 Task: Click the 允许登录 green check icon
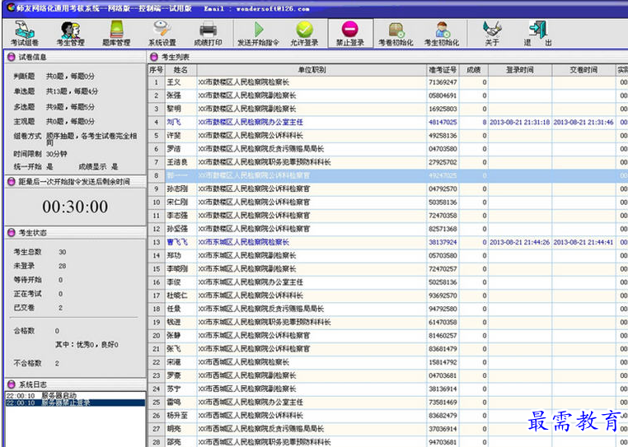304,33
